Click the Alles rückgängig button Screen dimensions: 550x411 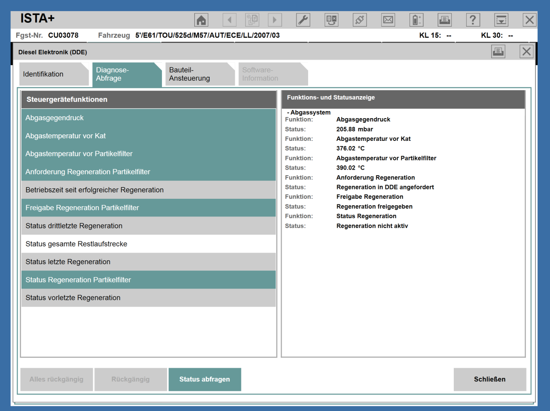coord(57,379)
